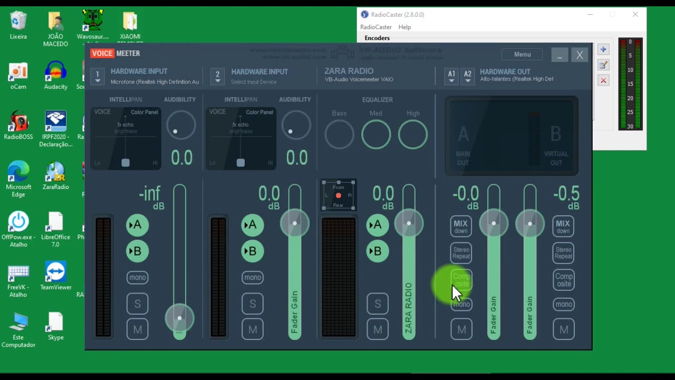The height and width of the screenshot is (380, 675).
Task: Enable mono on hardware input 2 strip
Action: [x=253, y=278]
